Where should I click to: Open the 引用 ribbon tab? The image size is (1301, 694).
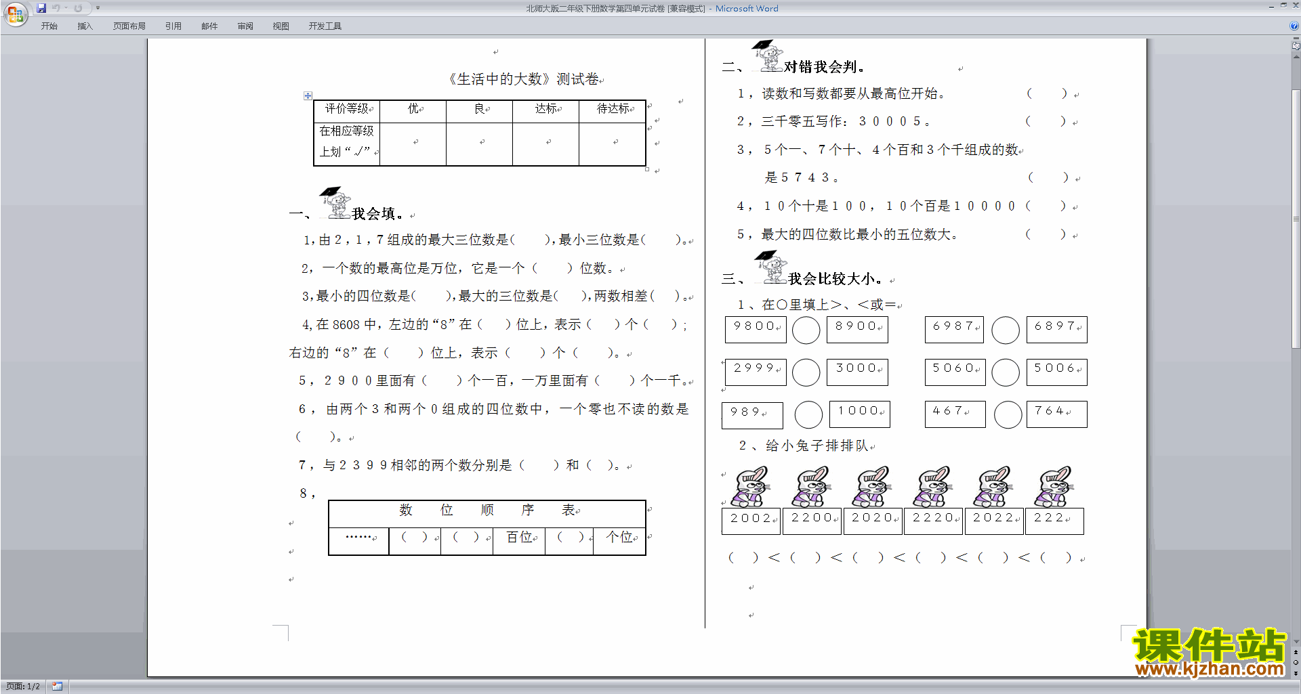tap(173, 26)
